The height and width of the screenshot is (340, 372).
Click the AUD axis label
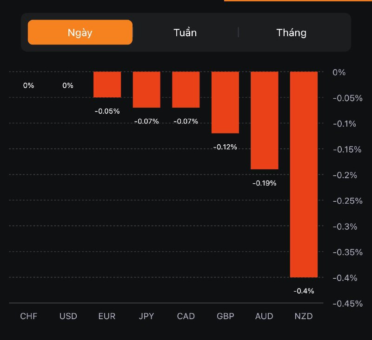coord(265,316)
